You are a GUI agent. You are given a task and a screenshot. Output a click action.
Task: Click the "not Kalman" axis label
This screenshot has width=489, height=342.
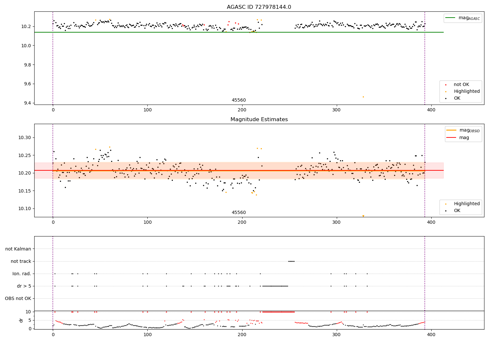pyautogui.click(x=18, y=249)
